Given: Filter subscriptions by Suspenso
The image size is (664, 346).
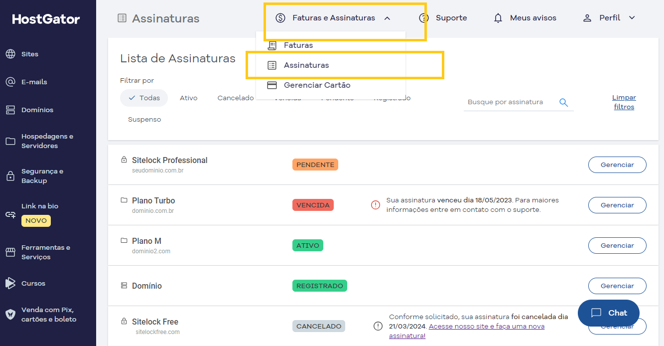Looking at the screenshot, I should coord(144,120).
